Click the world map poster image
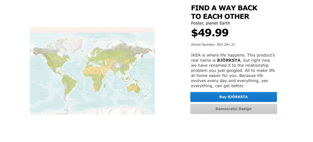 (x=92, y=71)
